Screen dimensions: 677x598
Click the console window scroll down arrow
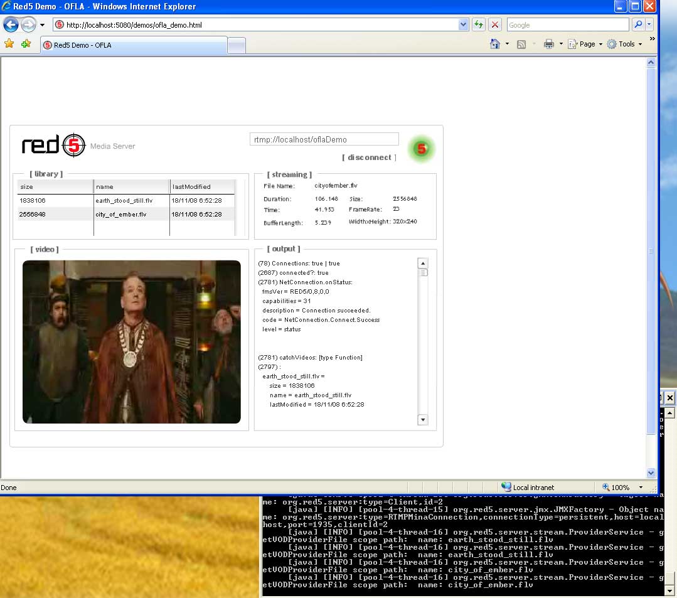point(669,590)
